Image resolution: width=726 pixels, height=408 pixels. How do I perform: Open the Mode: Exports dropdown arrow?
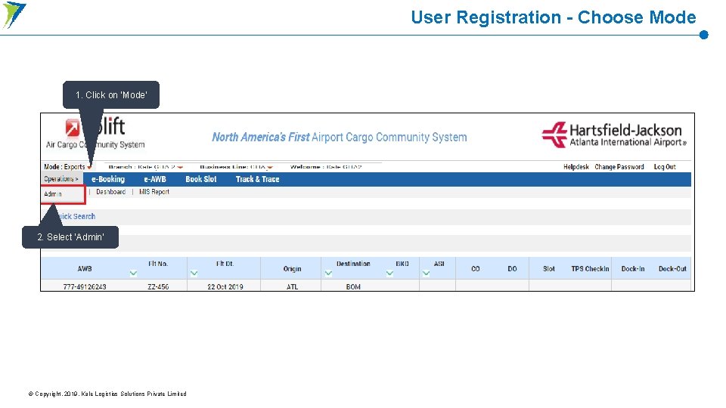[x=89, y=168]
